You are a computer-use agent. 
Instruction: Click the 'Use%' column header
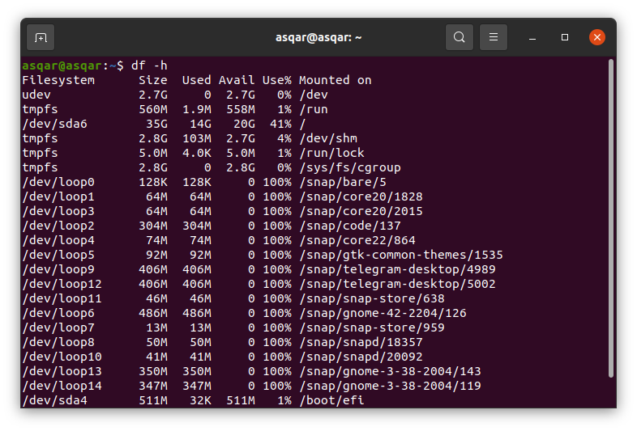tap(276, 80)
